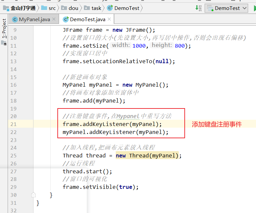Click line number 9 in the gutter
Screen dimensions: 256x213
[x=15, y=30]
